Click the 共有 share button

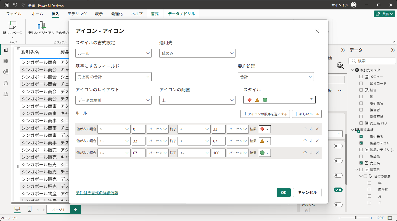(x=385, y=14)
